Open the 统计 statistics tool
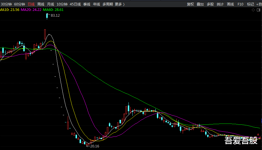Screen dimensions: 262x150 (x=220, y=4)
